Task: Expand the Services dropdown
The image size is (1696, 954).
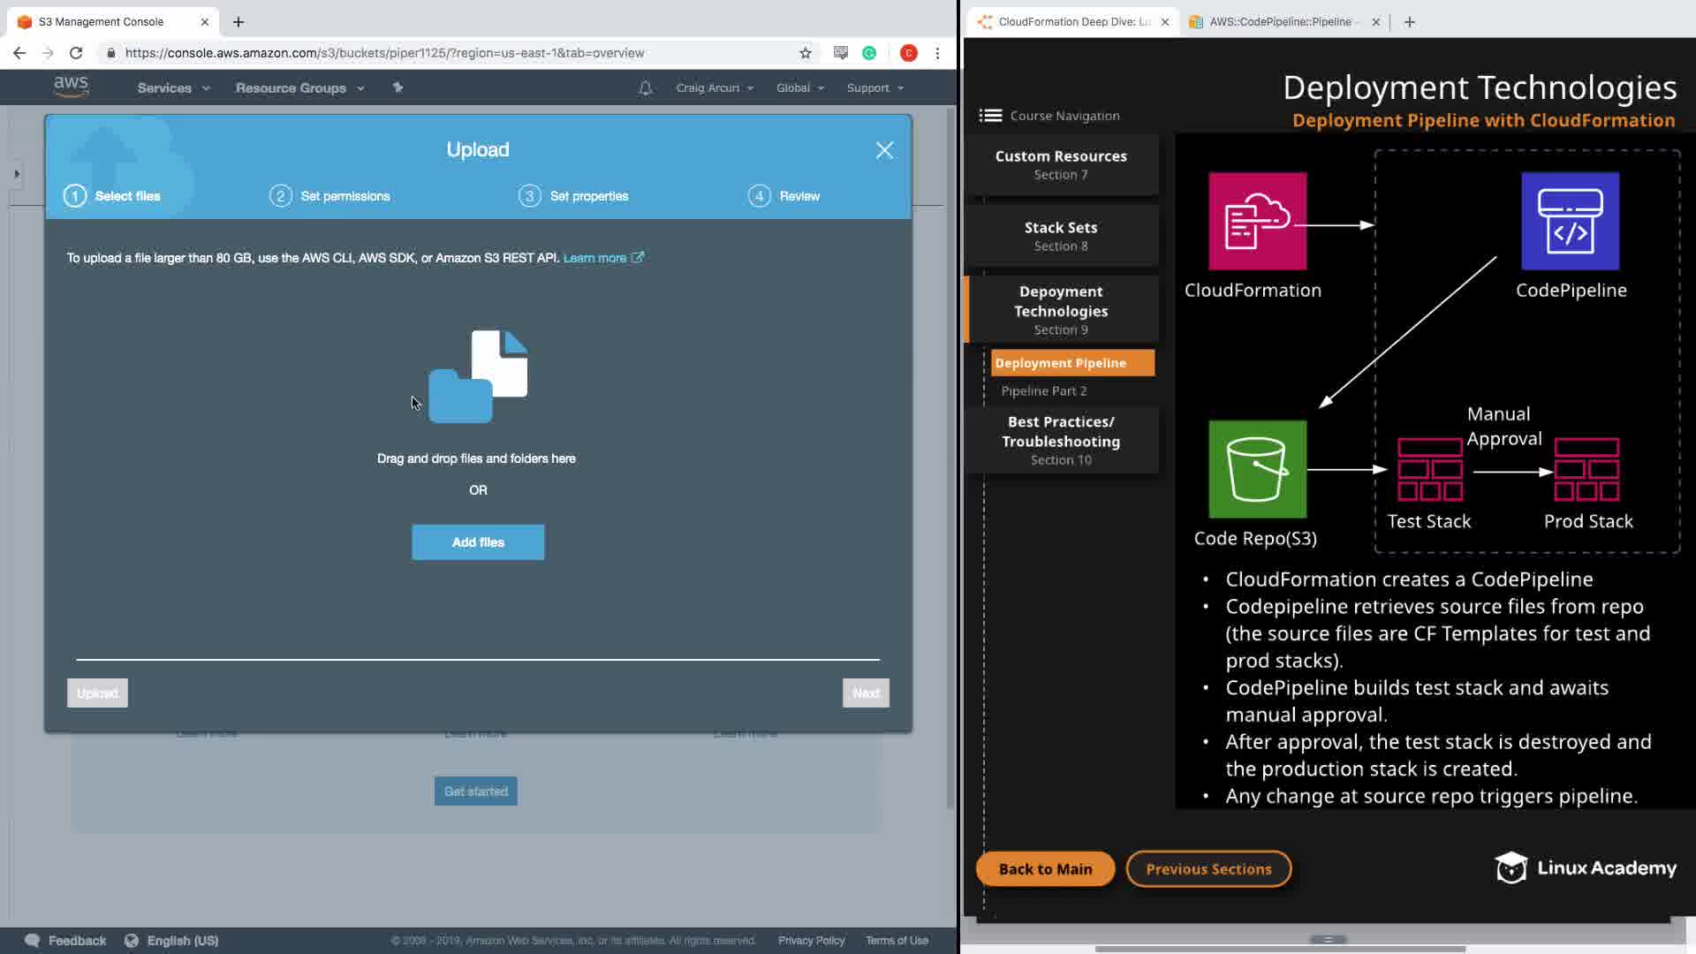Action: (x=173, y=87)
